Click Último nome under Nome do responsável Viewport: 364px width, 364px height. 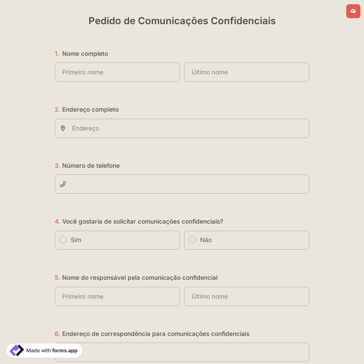point(246,296)
